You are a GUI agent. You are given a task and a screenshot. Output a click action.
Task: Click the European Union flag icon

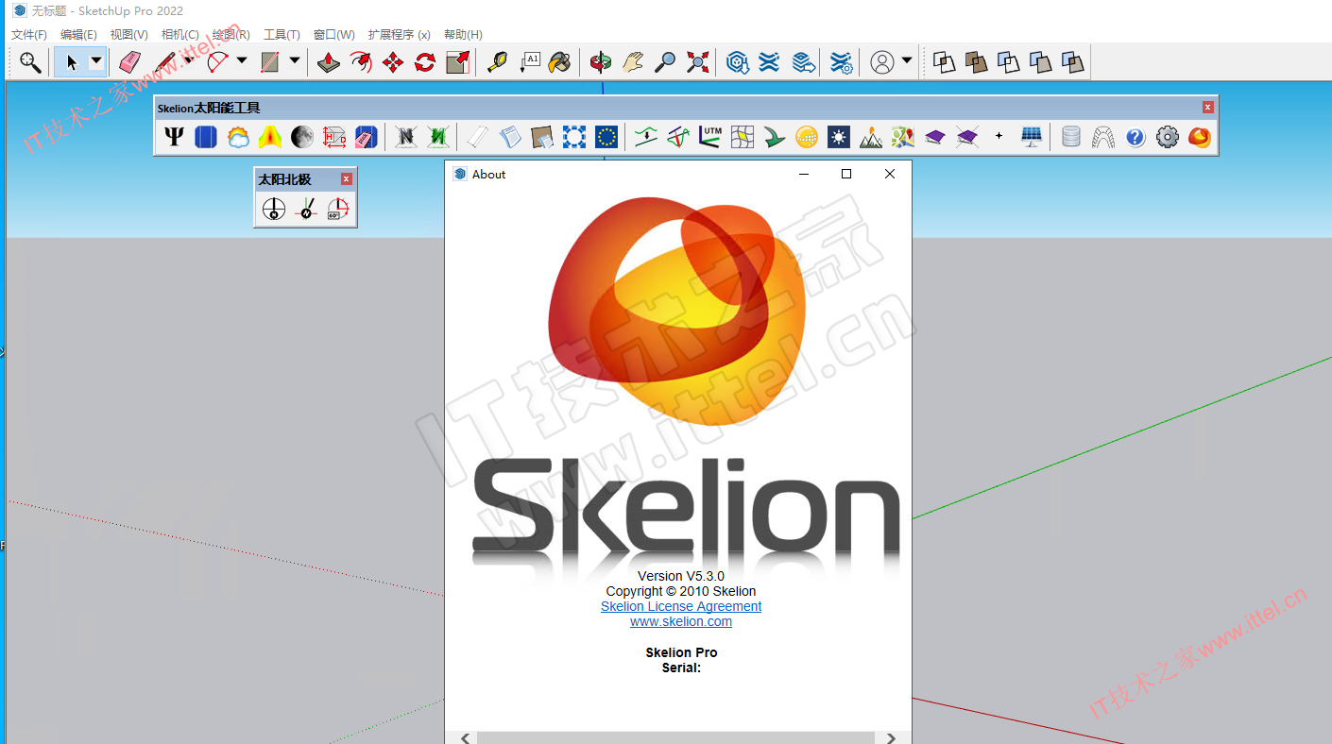606,137
